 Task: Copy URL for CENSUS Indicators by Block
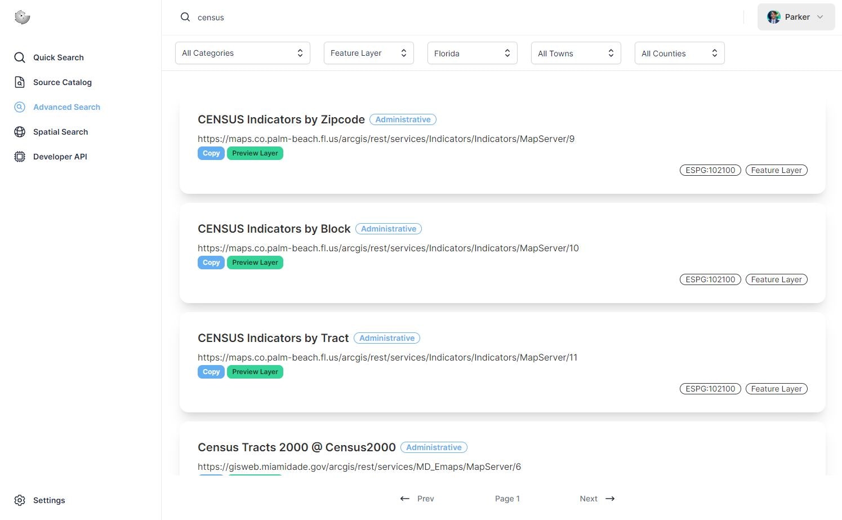click(211, 263)
